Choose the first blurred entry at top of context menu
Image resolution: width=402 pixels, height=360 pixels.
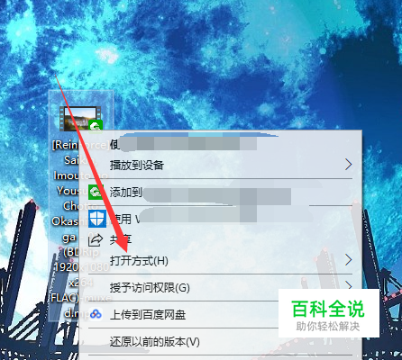tap(221, 144)
